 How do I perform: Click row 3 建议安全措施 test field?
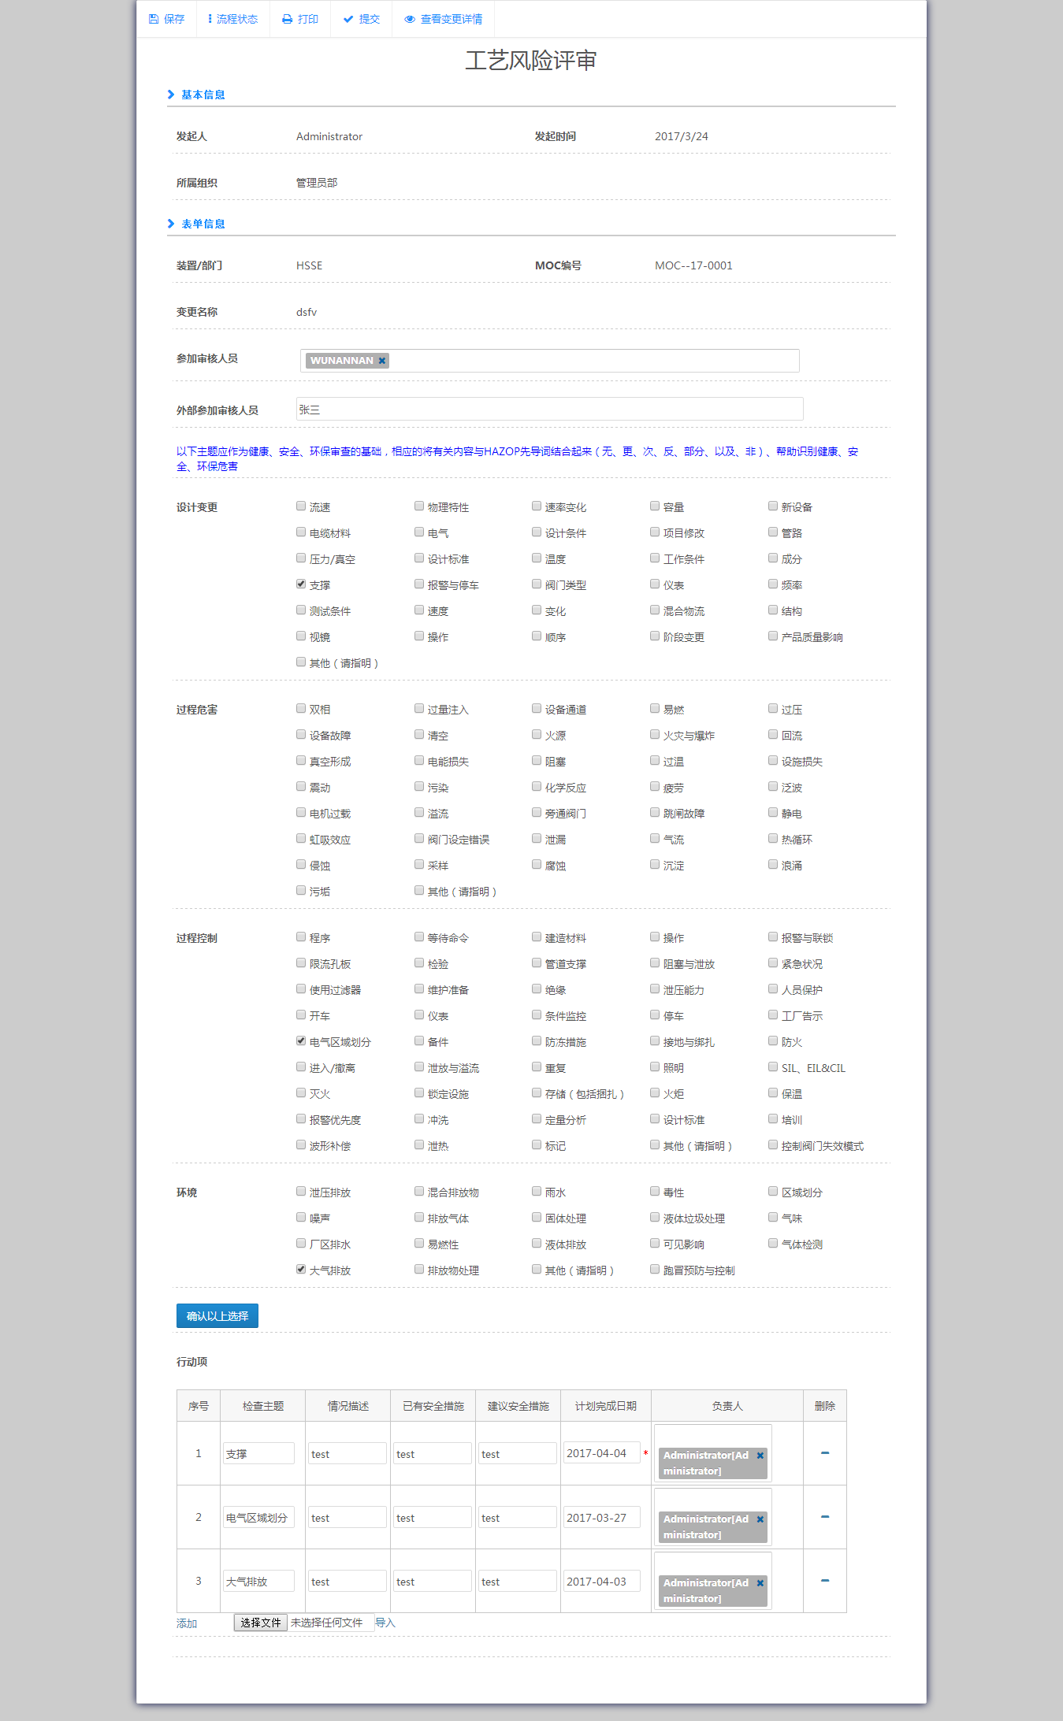click(518, 1581)
